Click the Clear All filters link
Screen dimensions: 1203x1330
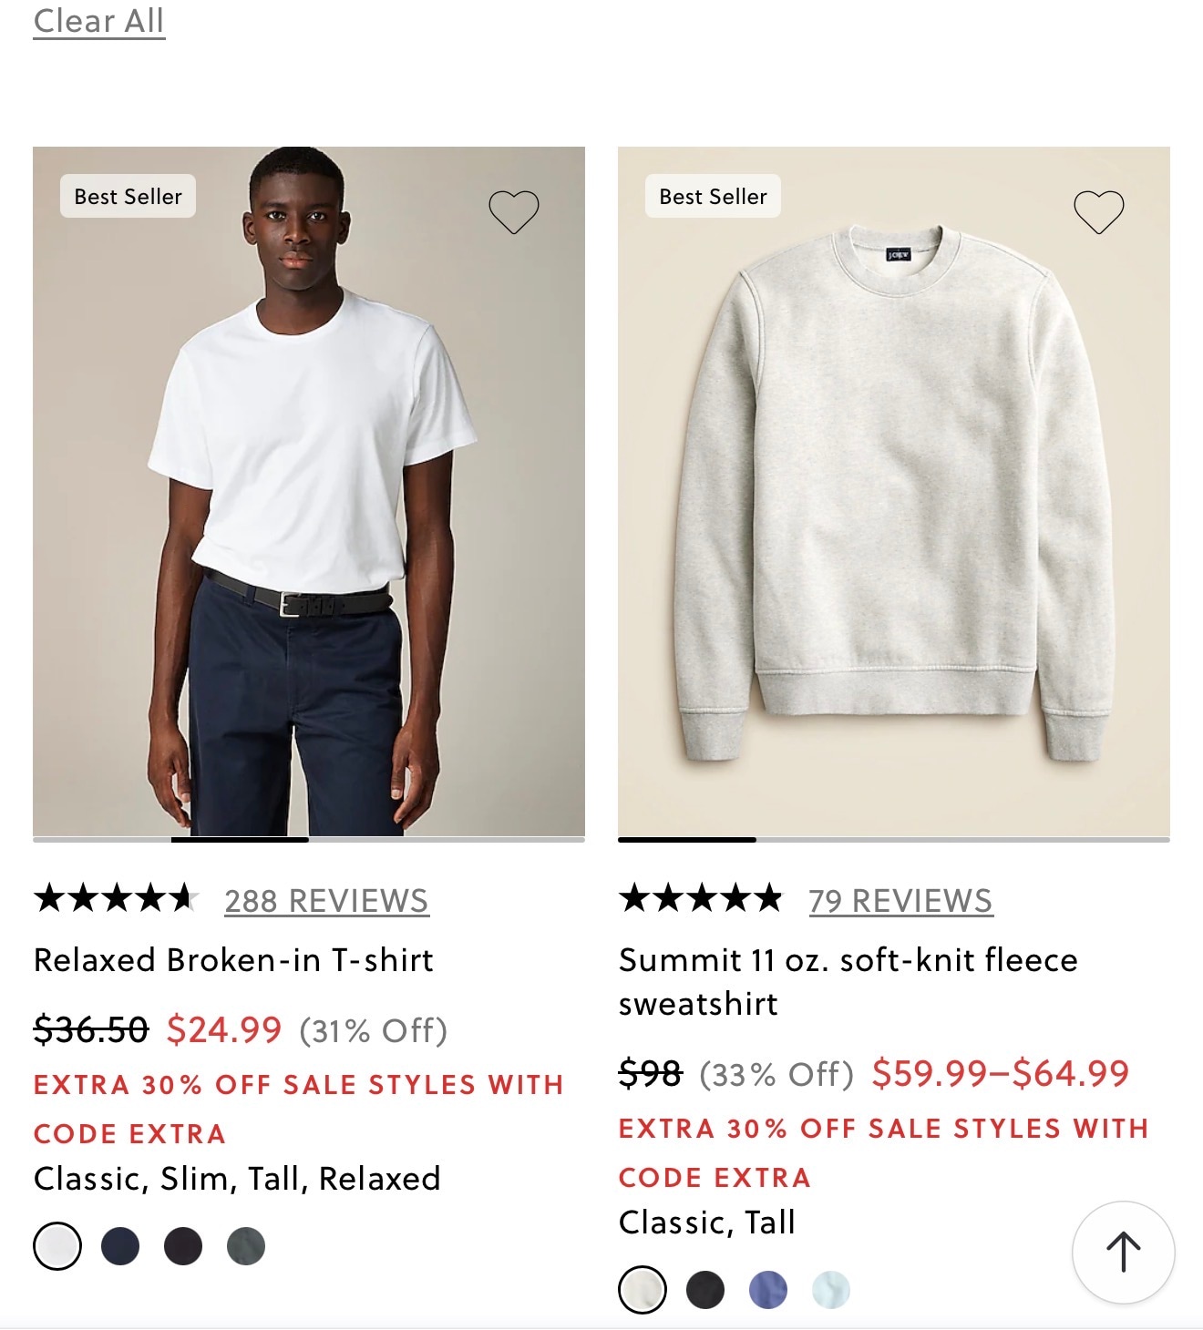coord(98,21)
